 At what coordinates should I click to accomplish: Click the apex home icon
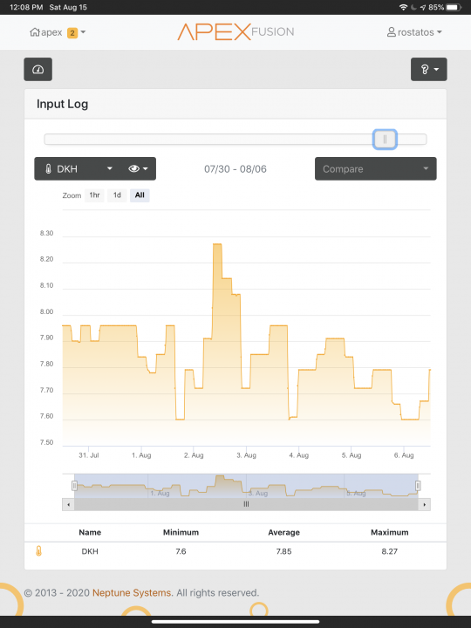tap(35, 32)
